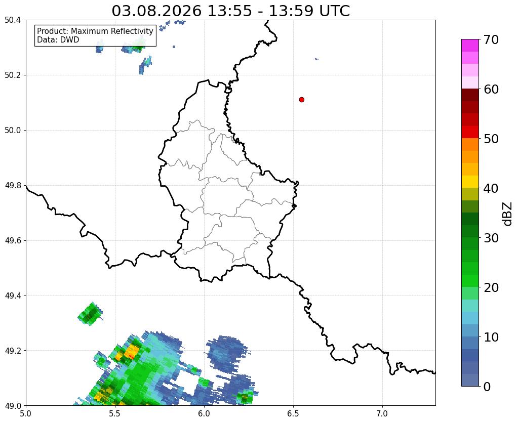Pick the yellow 40 dBZ colorbar segment

coord(470,182)
